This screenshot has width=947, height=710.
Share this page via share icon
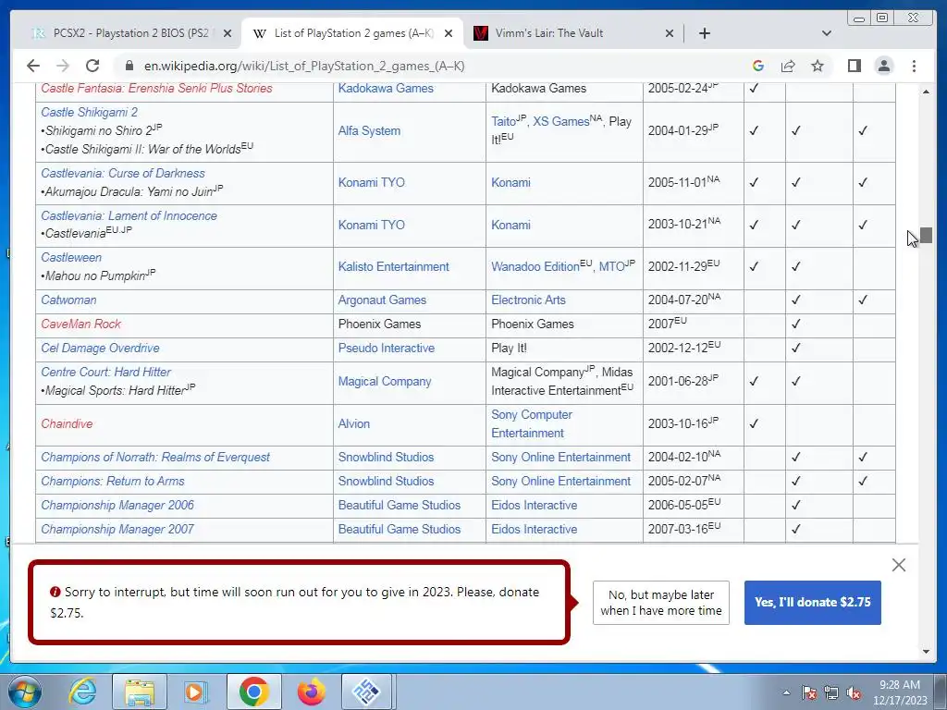(788, 66)
